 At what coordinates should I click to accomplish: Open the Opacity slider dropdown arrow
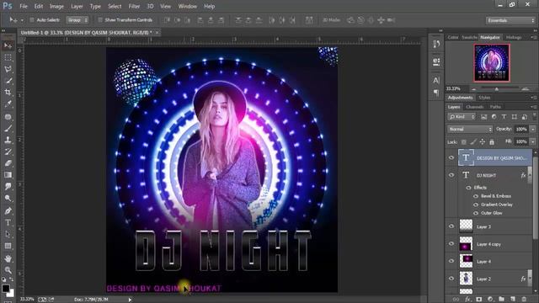coord(533,129)
